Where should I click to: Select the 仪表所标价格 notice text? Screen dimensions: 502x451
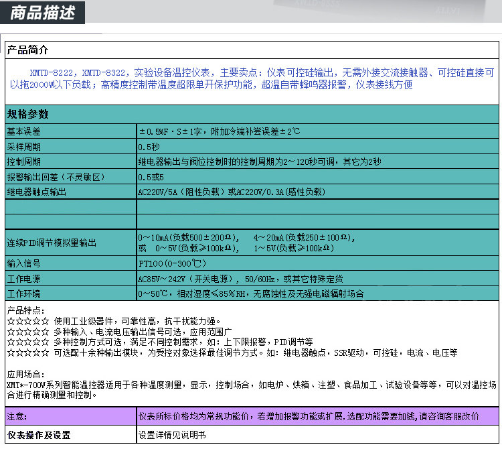[309, 416]
